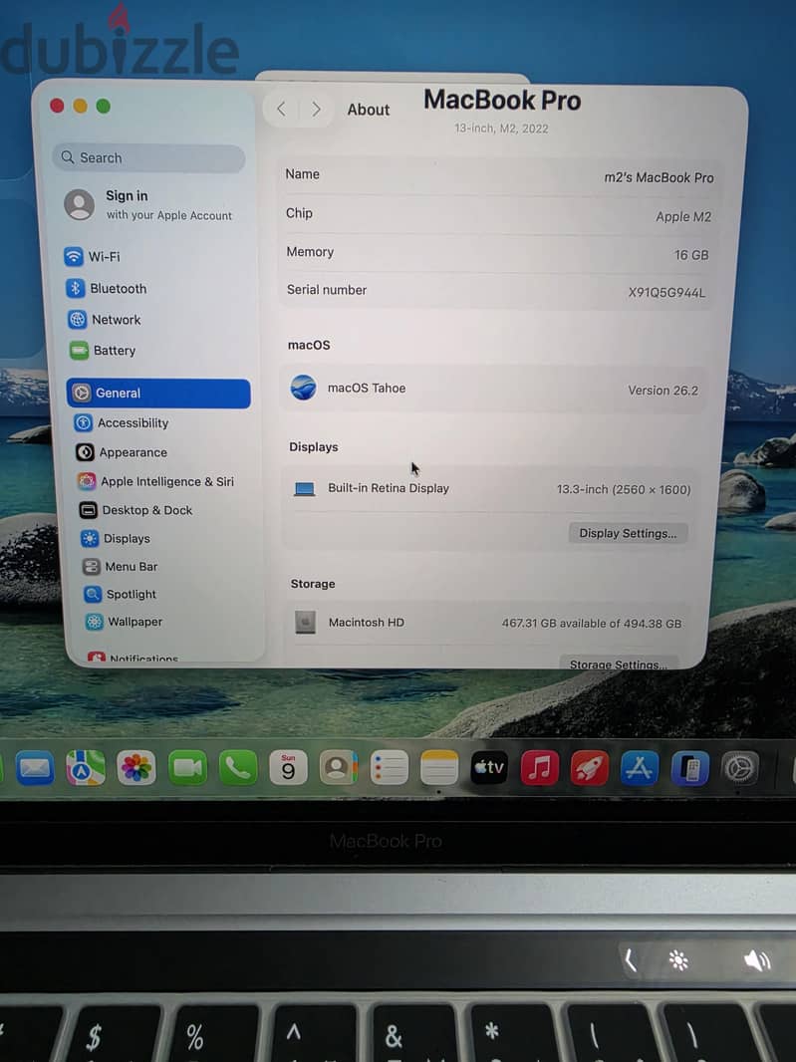
Task: Open Bluetooth settings in sidebar
Action: click(107, 289)
